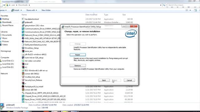This screenshot has width=200, height=112.
Task: Open the change view options dropdown arrow
Action: coord(190,10)
